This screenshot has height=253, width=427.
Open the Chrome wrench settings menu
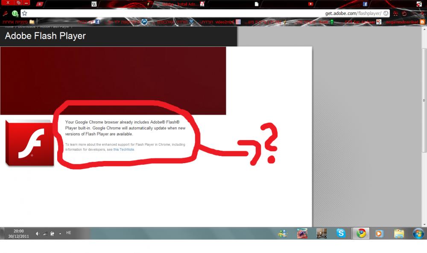click(5, 13)
